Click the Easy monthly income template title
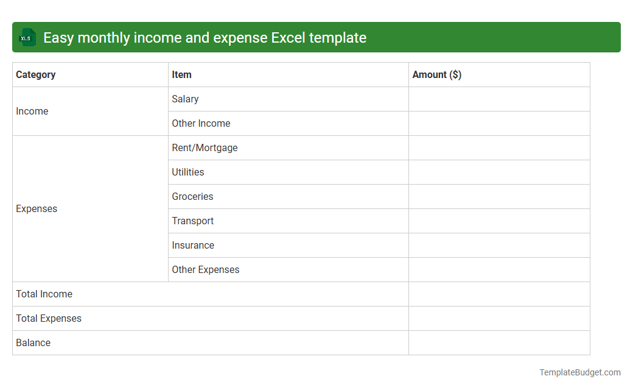 click(204, 37)
